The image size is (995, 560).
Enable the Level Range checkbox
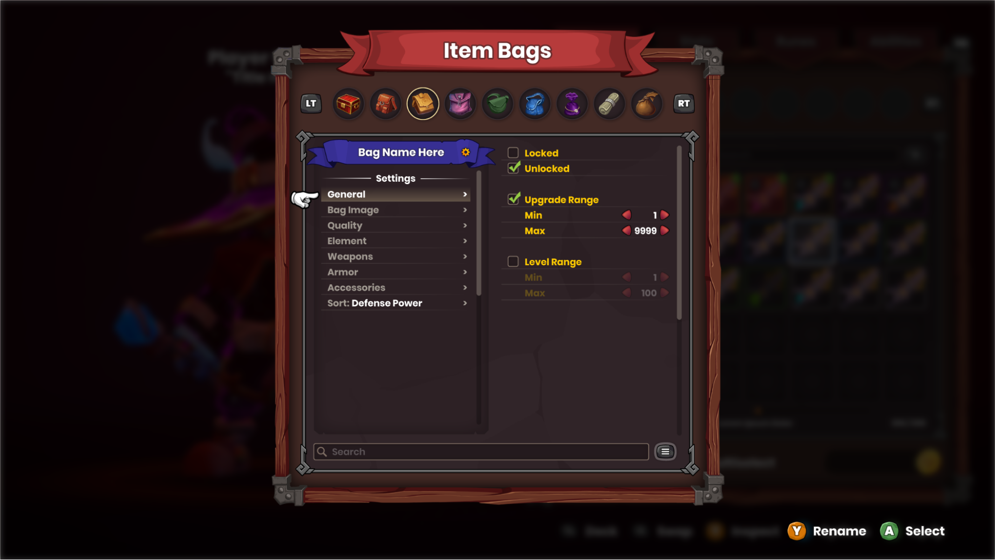(x=513, y=261)
